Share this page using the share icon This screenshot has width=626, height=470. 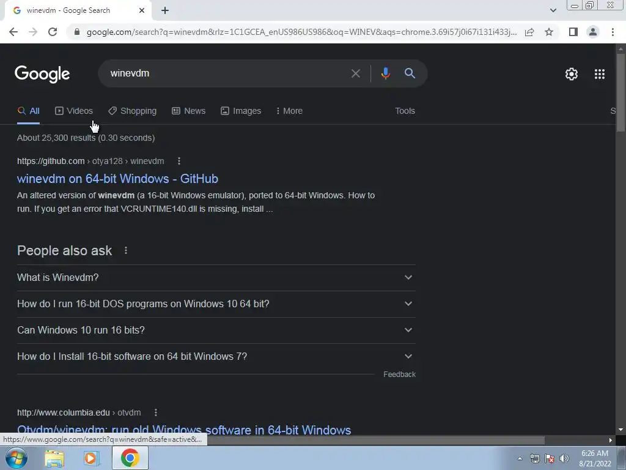click(x=529, y=32)
